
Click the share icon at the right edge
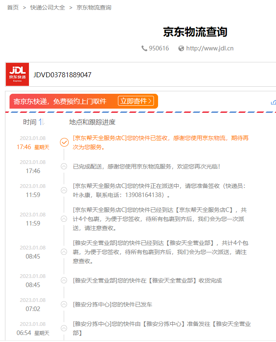click(x=274, y=102)
